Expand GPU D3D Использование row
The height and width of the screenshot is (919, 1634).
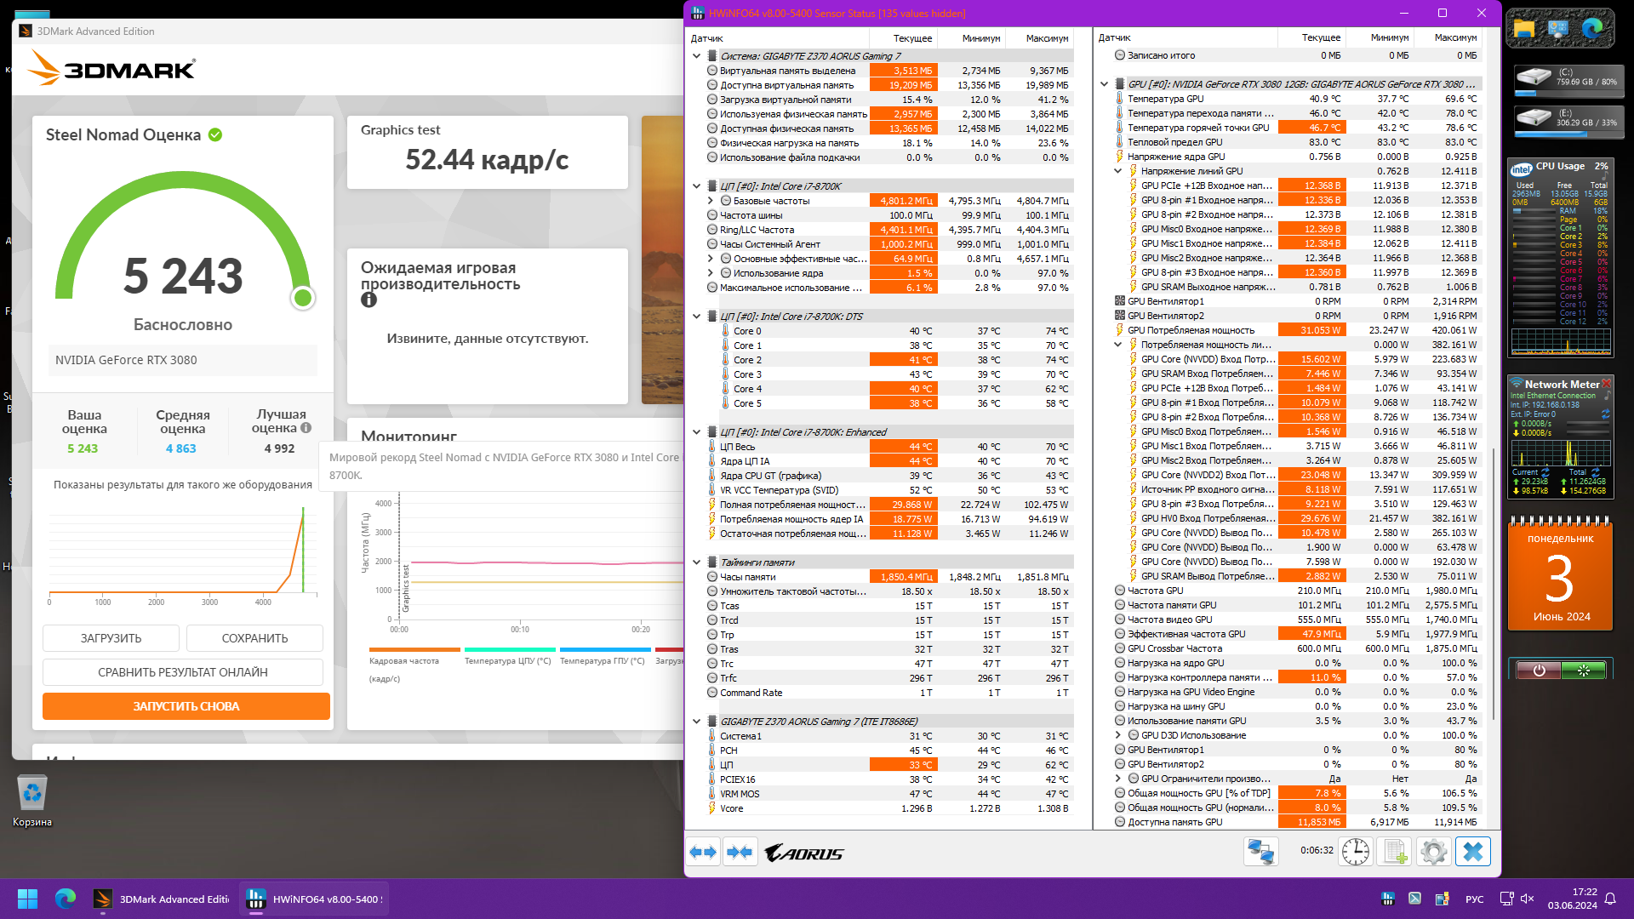click(1118, 735)
